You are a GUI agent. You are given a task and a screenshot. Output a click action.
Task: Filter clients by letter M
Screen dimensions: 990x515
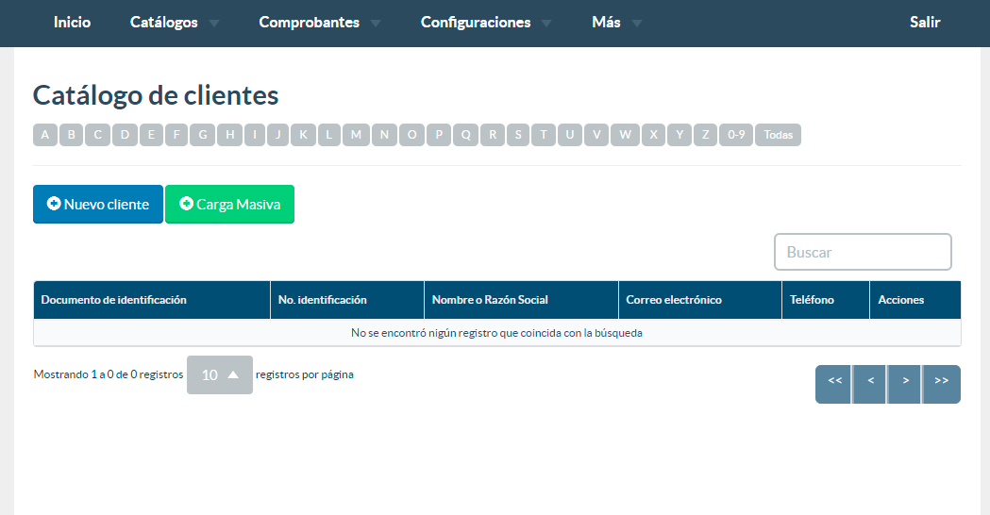pos(356,135)
